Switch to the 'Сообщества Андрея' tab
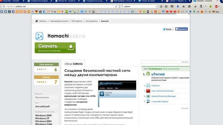Viewport: 223px width, 125px height. tap(39, 1)
